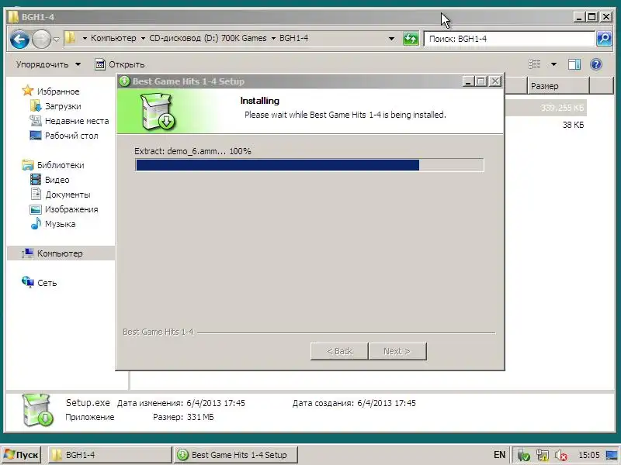621x465 pixels.
Task: Expand the arrow before BGH1-4 in address bar
Action: pos(273,38)
